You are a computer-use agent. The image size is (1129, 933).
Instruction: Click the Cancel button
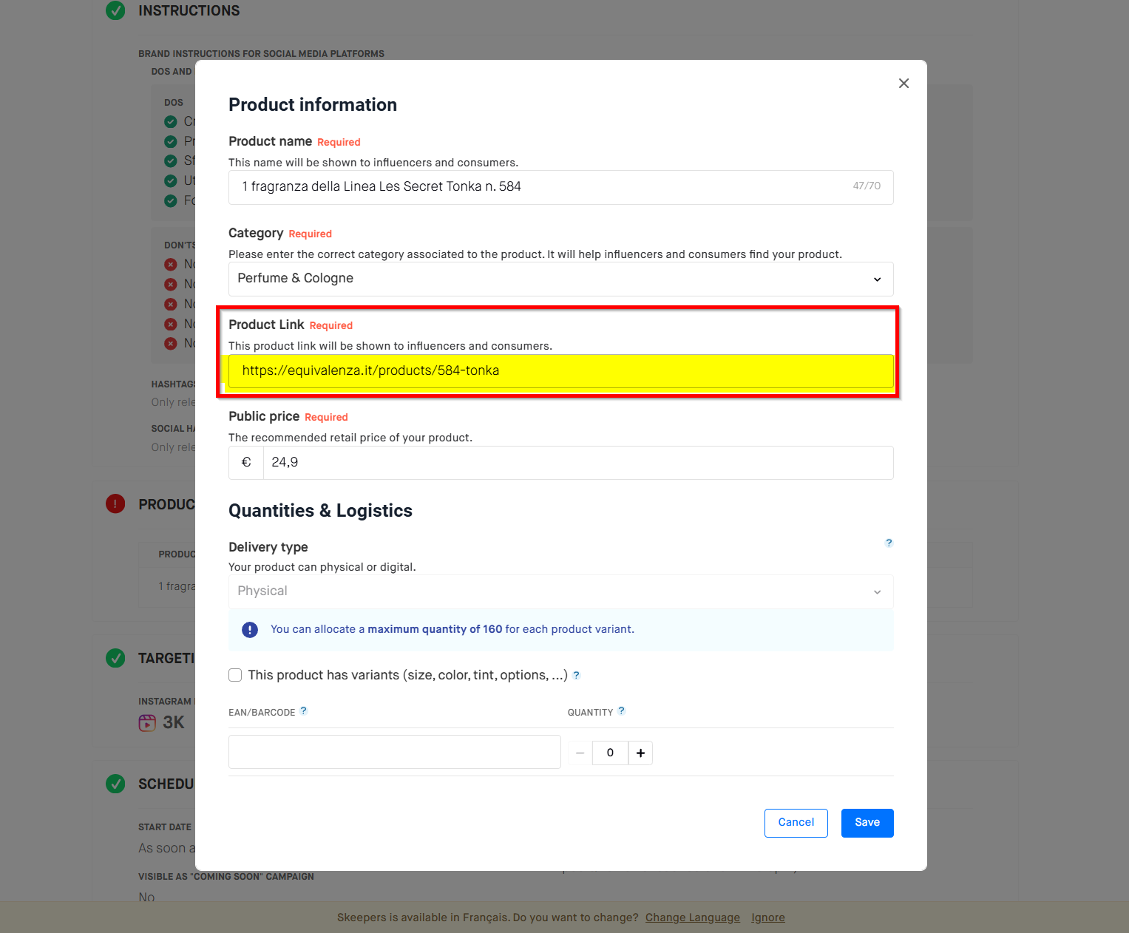point(796,823)
